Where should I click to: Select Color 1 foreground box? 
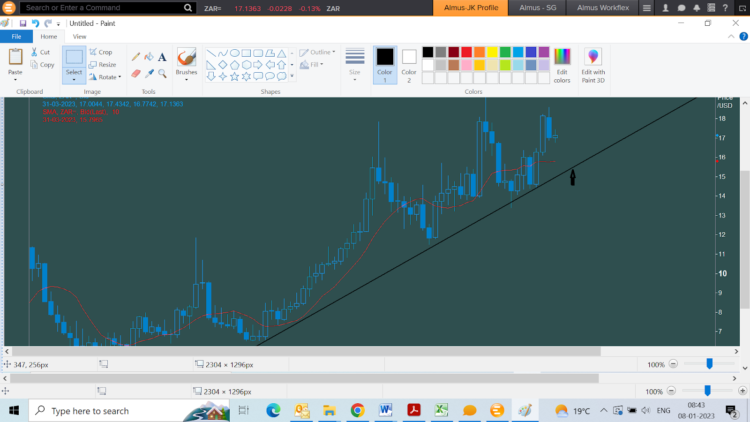point(385,65)
